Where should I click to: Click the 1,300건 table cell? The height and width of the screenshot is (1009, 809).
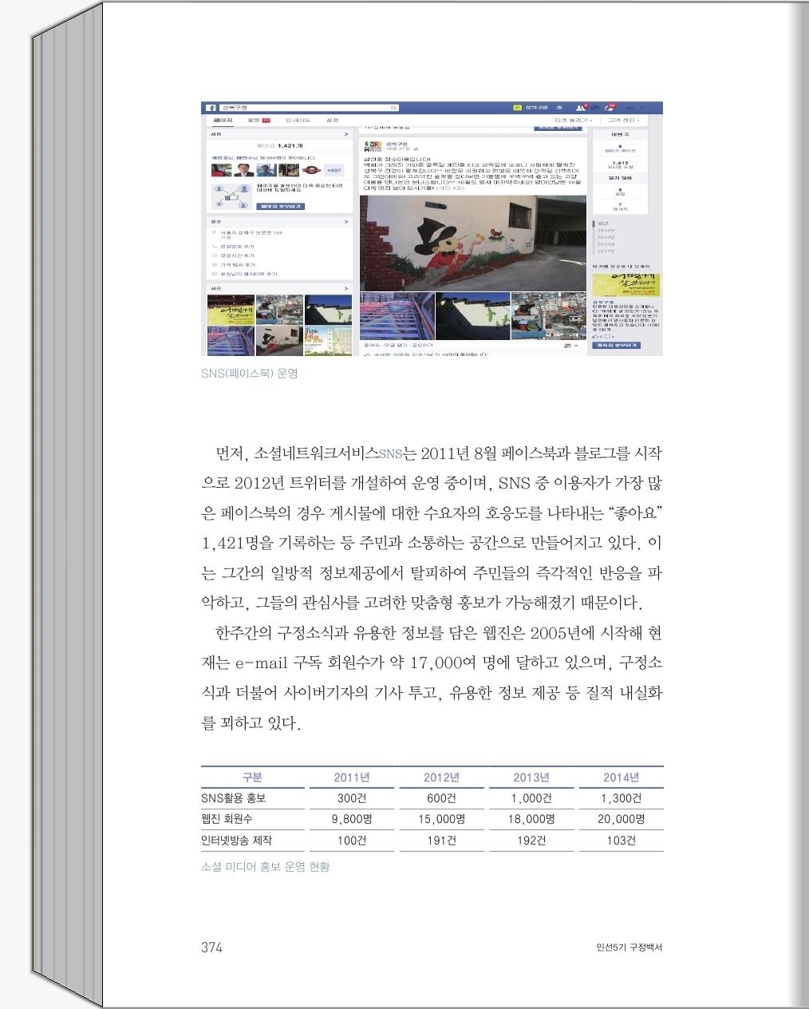621,797
